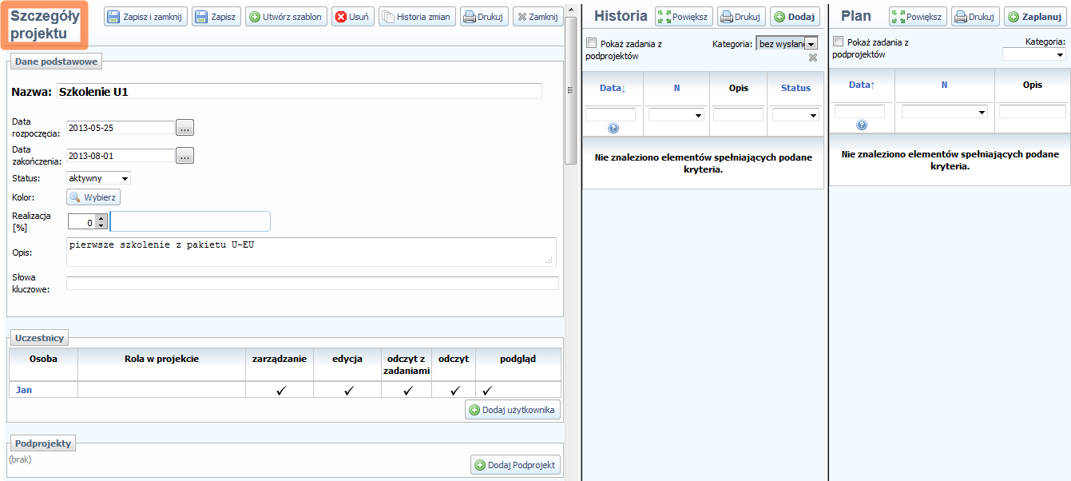Toggle 'Pokaż zadania z podprojektów' checkbox in Plan
Image resolution: width=1071 pixels, height=481 pixels.
pyautogui.click(x=838, y=42)
